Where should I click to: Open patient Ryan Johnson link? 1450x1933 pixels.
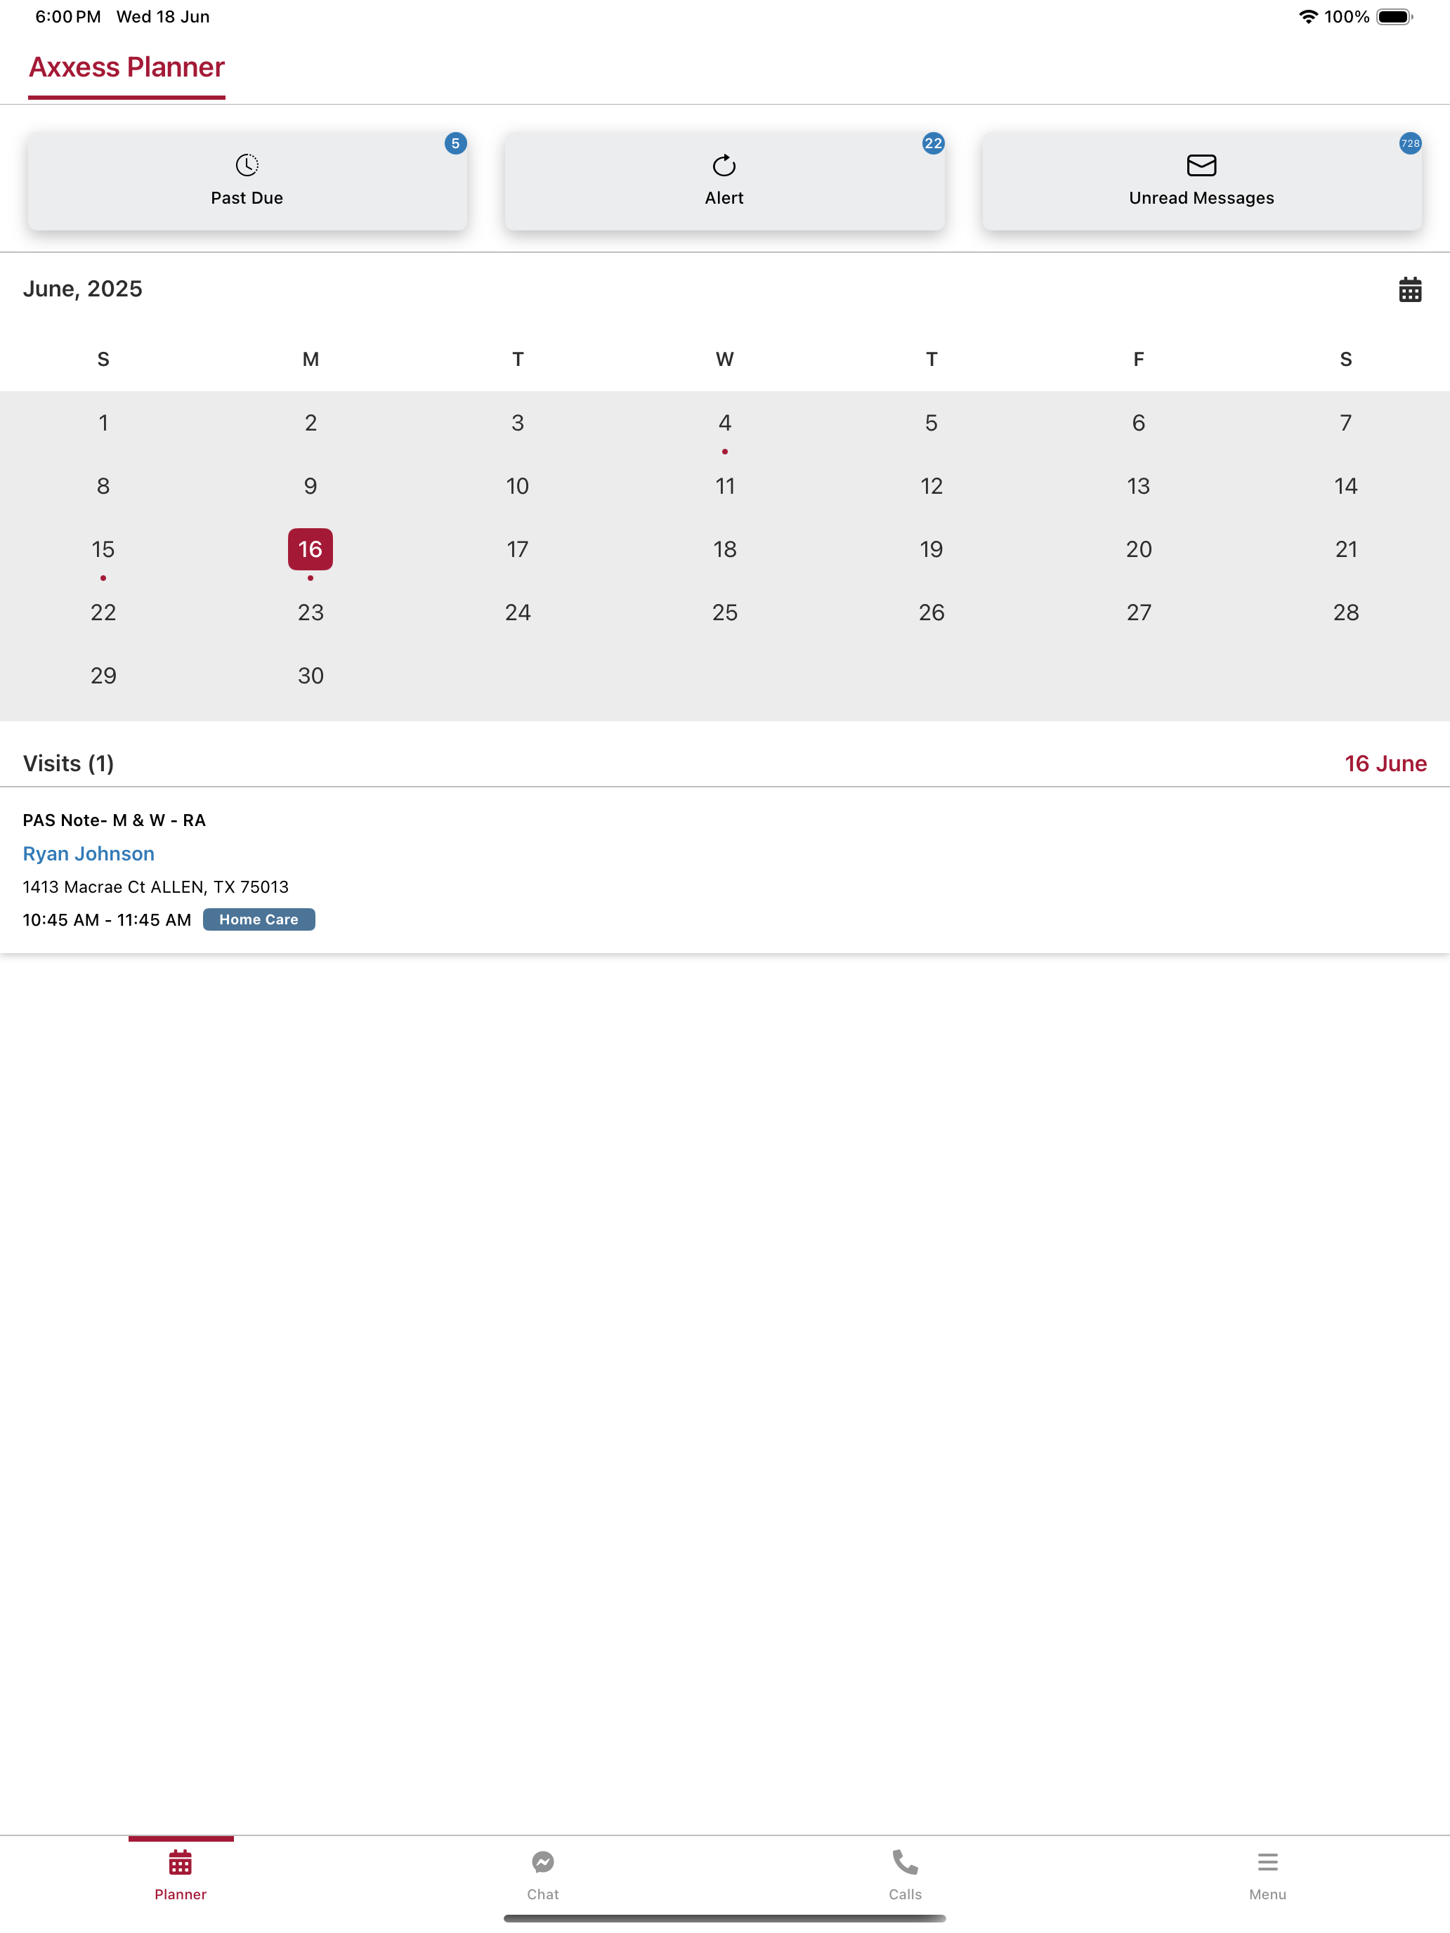pos(89,854)
